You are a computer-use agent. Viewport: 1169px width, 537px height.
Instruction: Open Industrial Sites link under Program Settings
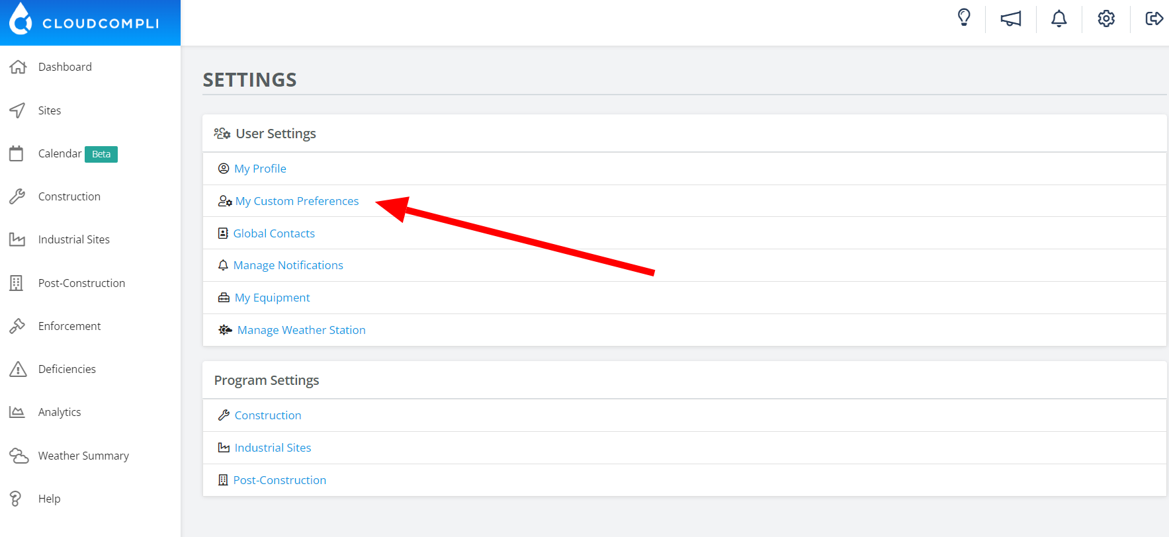273,448
